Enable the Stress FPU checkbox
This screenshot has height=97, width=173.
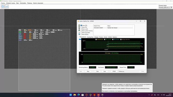pyautogui.click(x=81, y=27)
